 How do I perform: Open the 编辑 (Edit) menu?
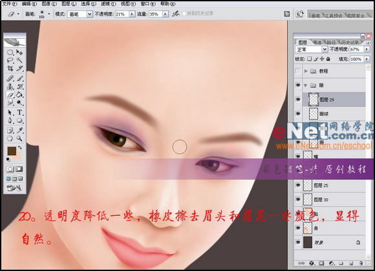29,4
